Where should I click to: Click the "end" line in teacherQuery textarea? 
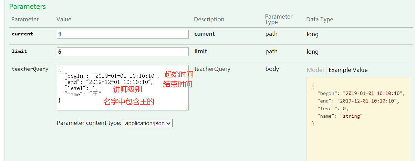109,82
